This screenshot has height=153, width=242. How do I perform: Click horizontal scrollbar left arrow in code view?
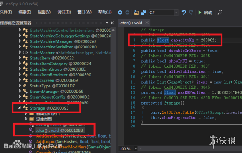(x=141, y=149)
